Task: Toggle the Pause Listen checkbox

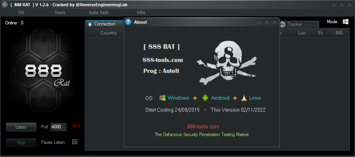Action: click(x=75, y=142)
